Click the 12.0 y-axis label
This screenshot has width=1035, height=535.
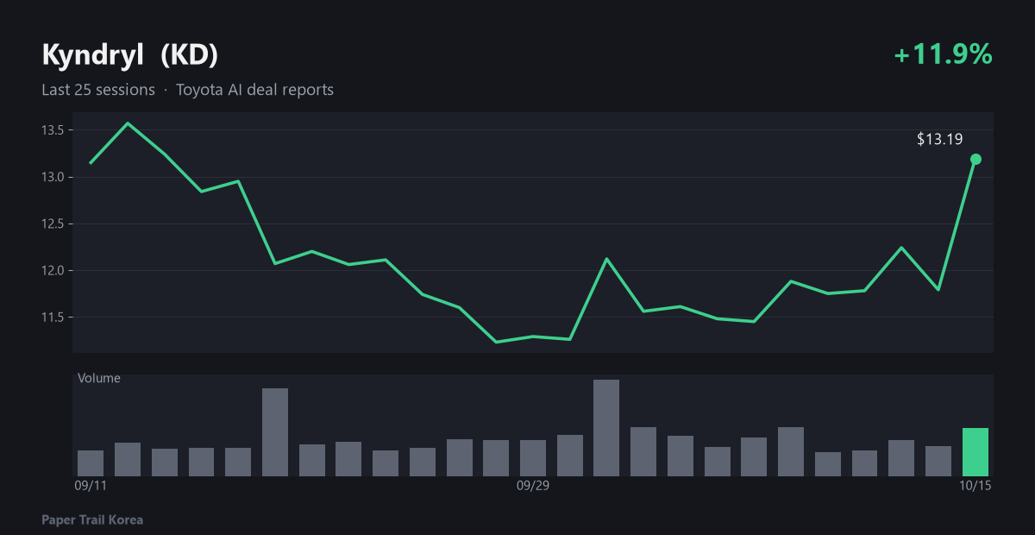tap(53, 270)
